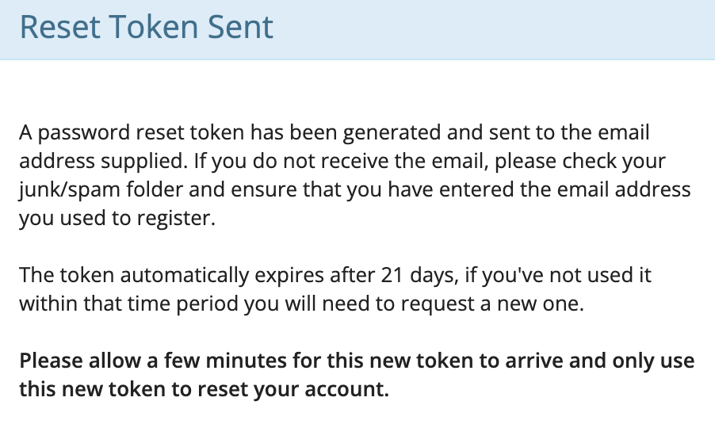Click the "you used to register." line
715x447 pixels.
pos(117,218)
